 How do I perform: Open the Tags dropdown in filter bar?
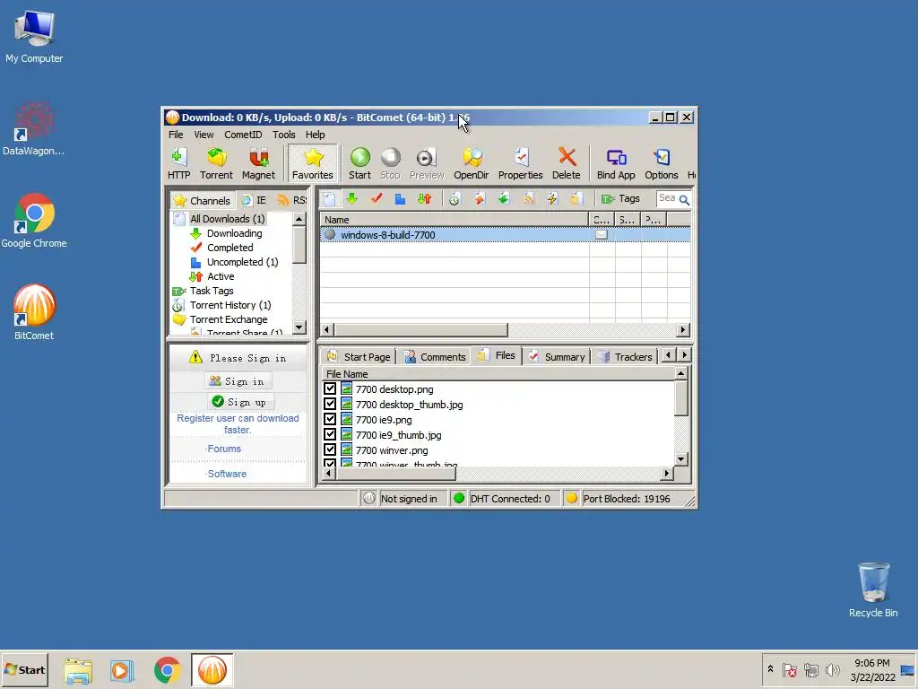(x=621, y=199)
